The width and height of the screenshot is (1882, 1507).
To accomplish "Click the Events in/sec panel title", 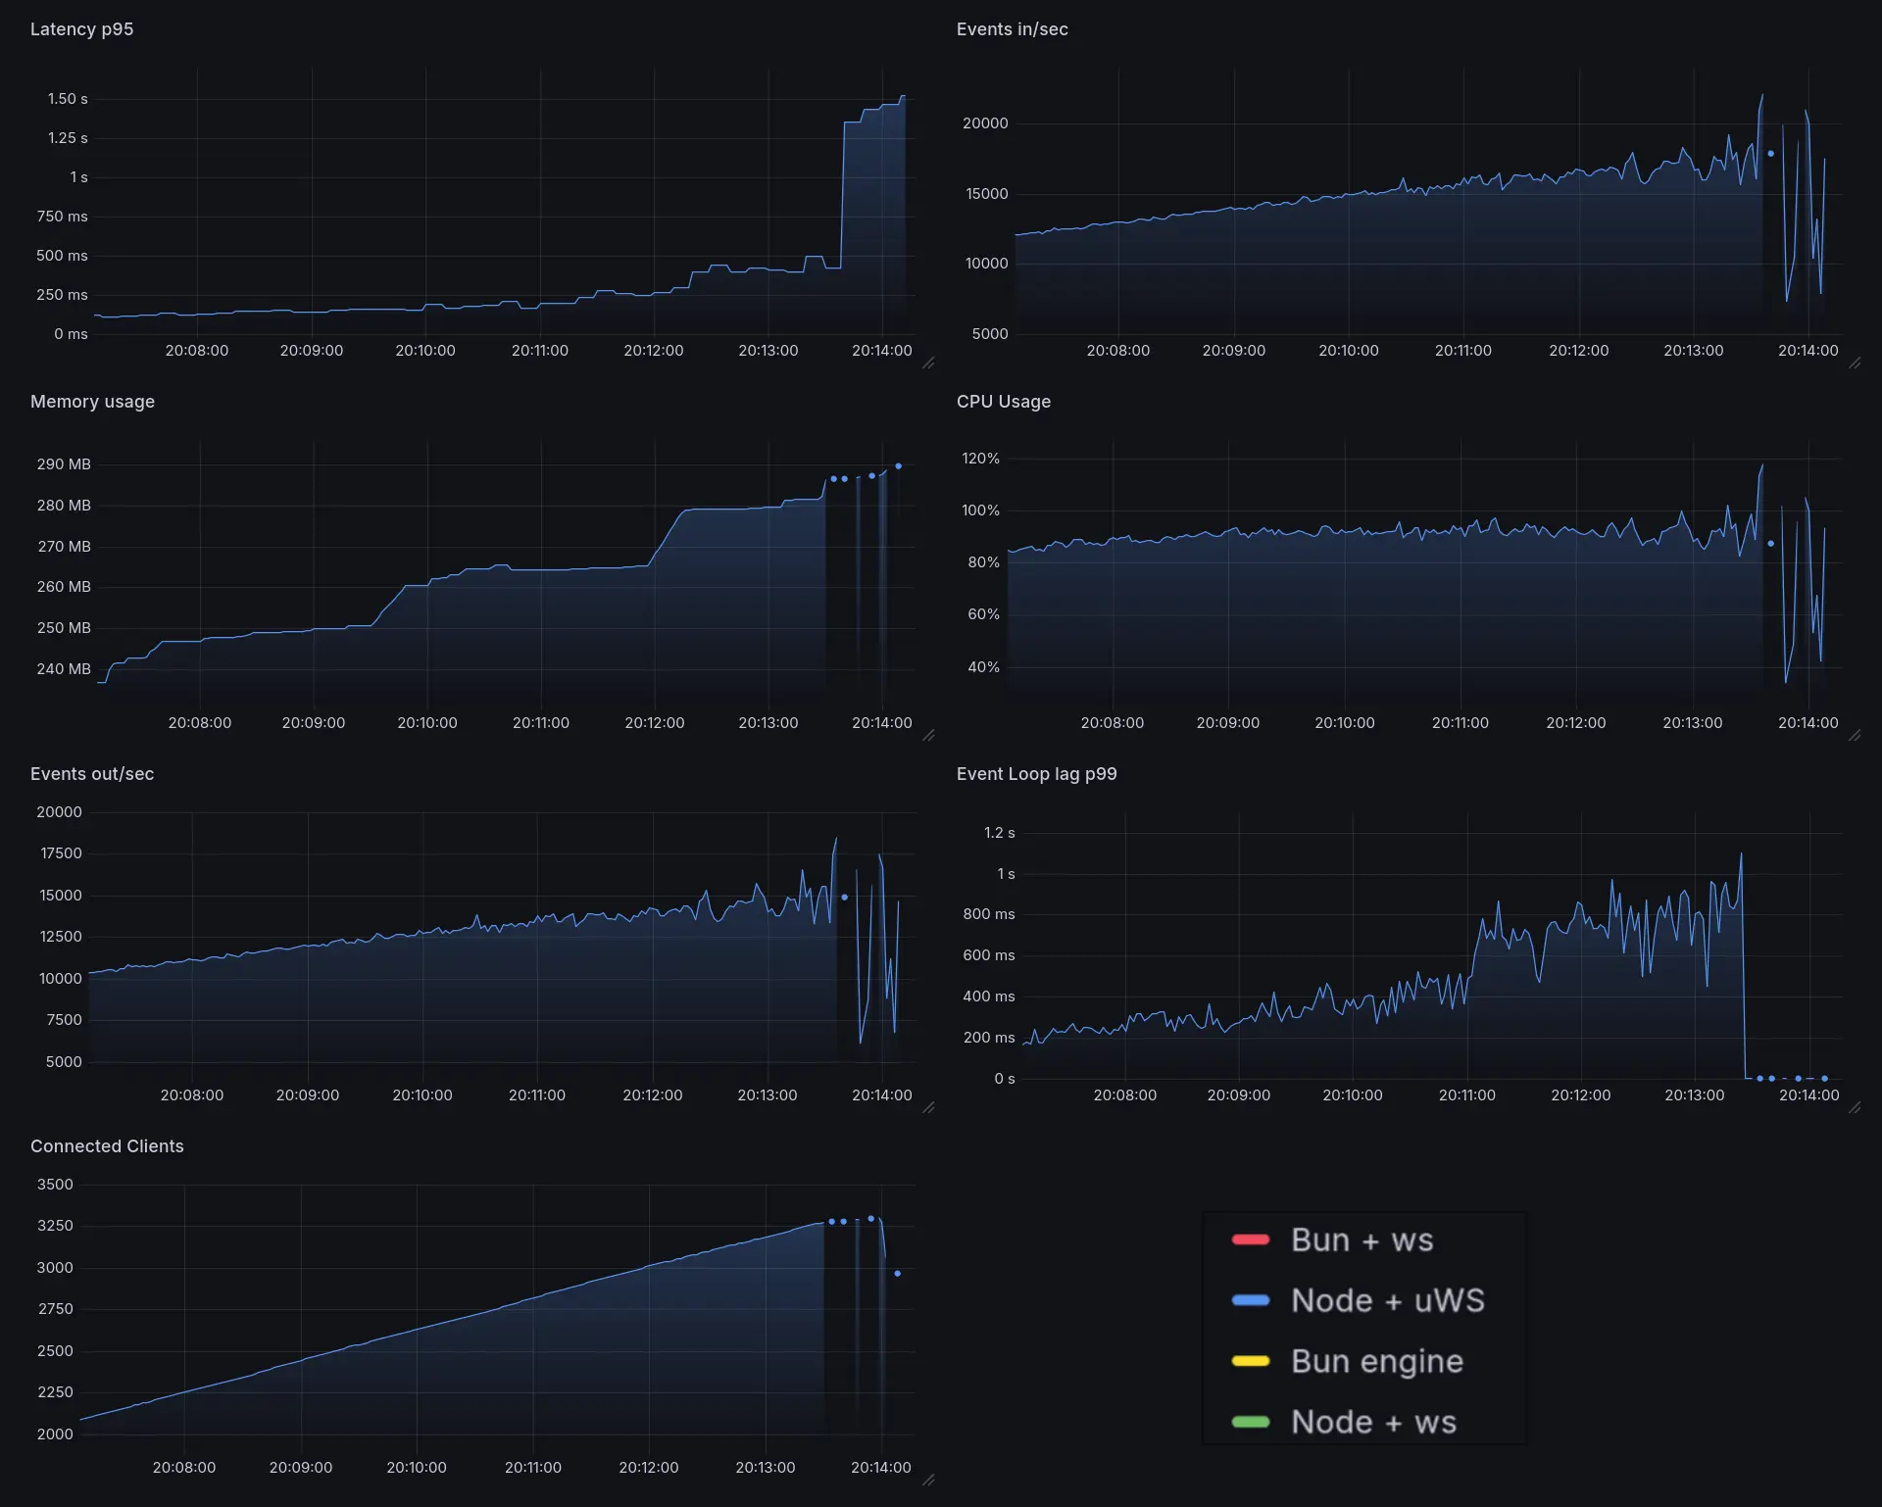I will (x=1012, y=29).
